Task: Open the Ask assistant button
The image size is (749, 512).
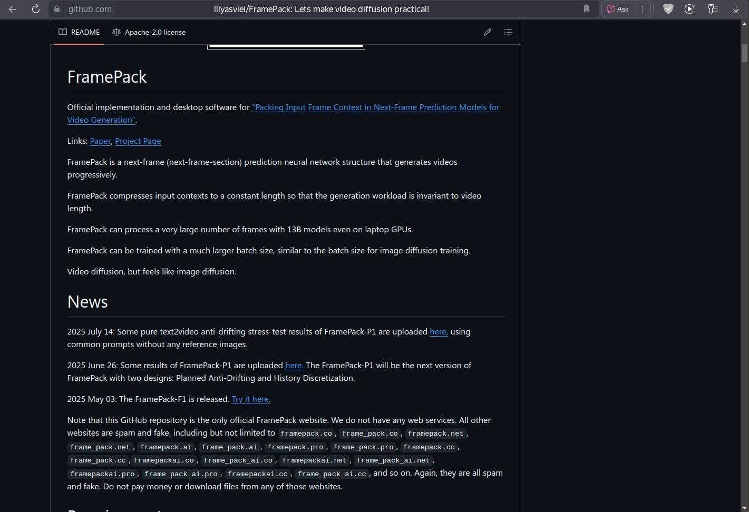Action: pyautogui.click(x=618, y=9)
